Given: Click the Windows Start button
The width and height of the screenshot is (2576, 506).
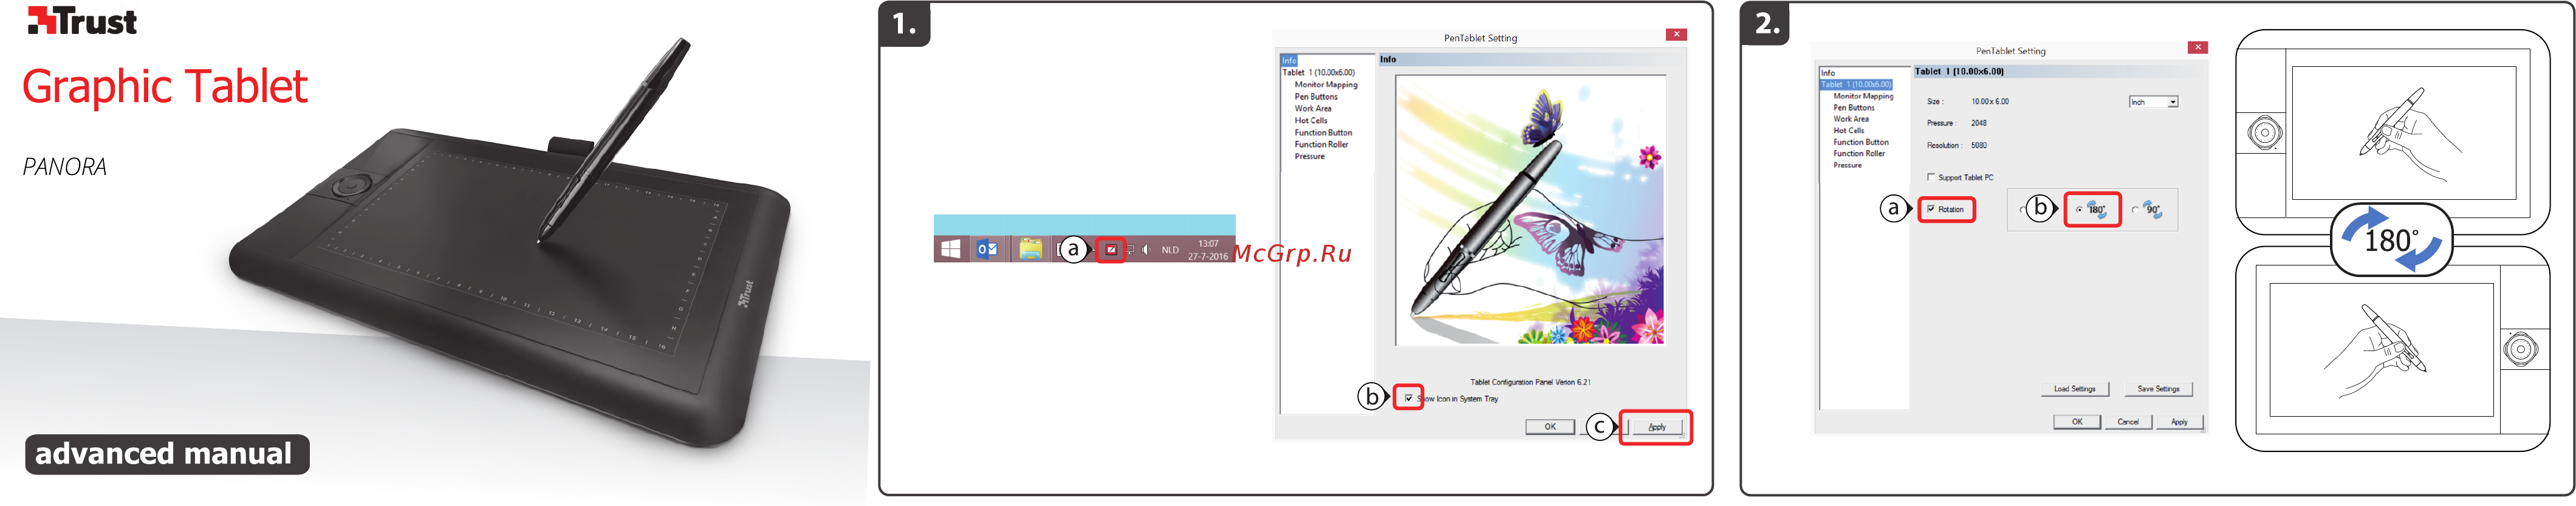Looking at the screenshot, I should tap(951, 249).
